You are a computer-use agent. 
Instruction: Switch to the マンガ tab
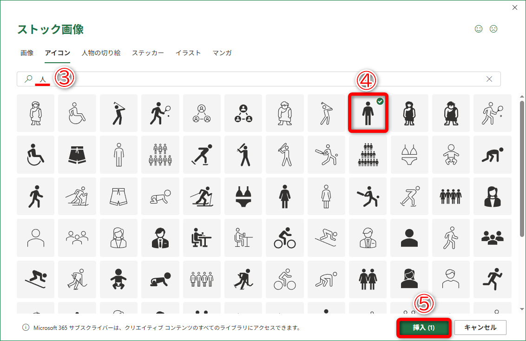click(222, 53)
